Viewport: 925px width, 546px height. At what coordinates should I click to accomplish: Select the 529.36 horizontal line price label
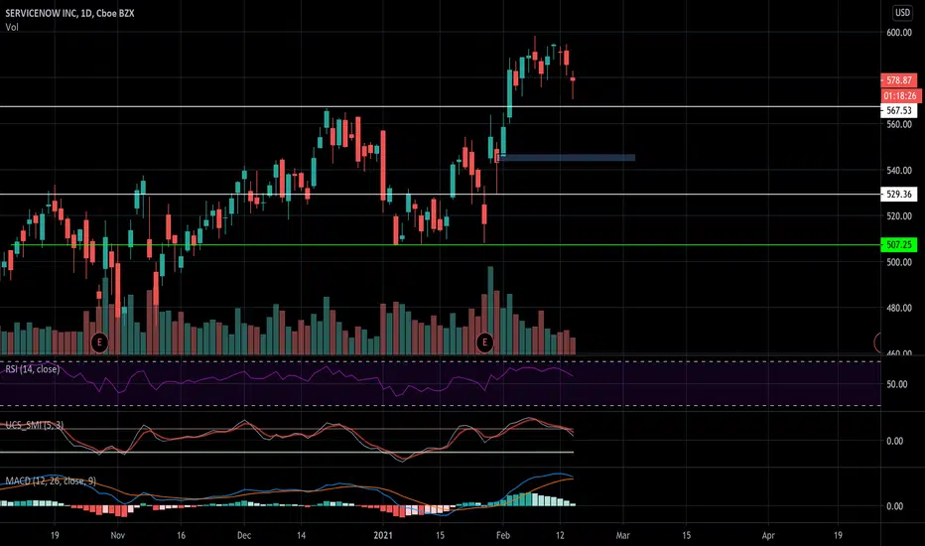coord(899,195)
